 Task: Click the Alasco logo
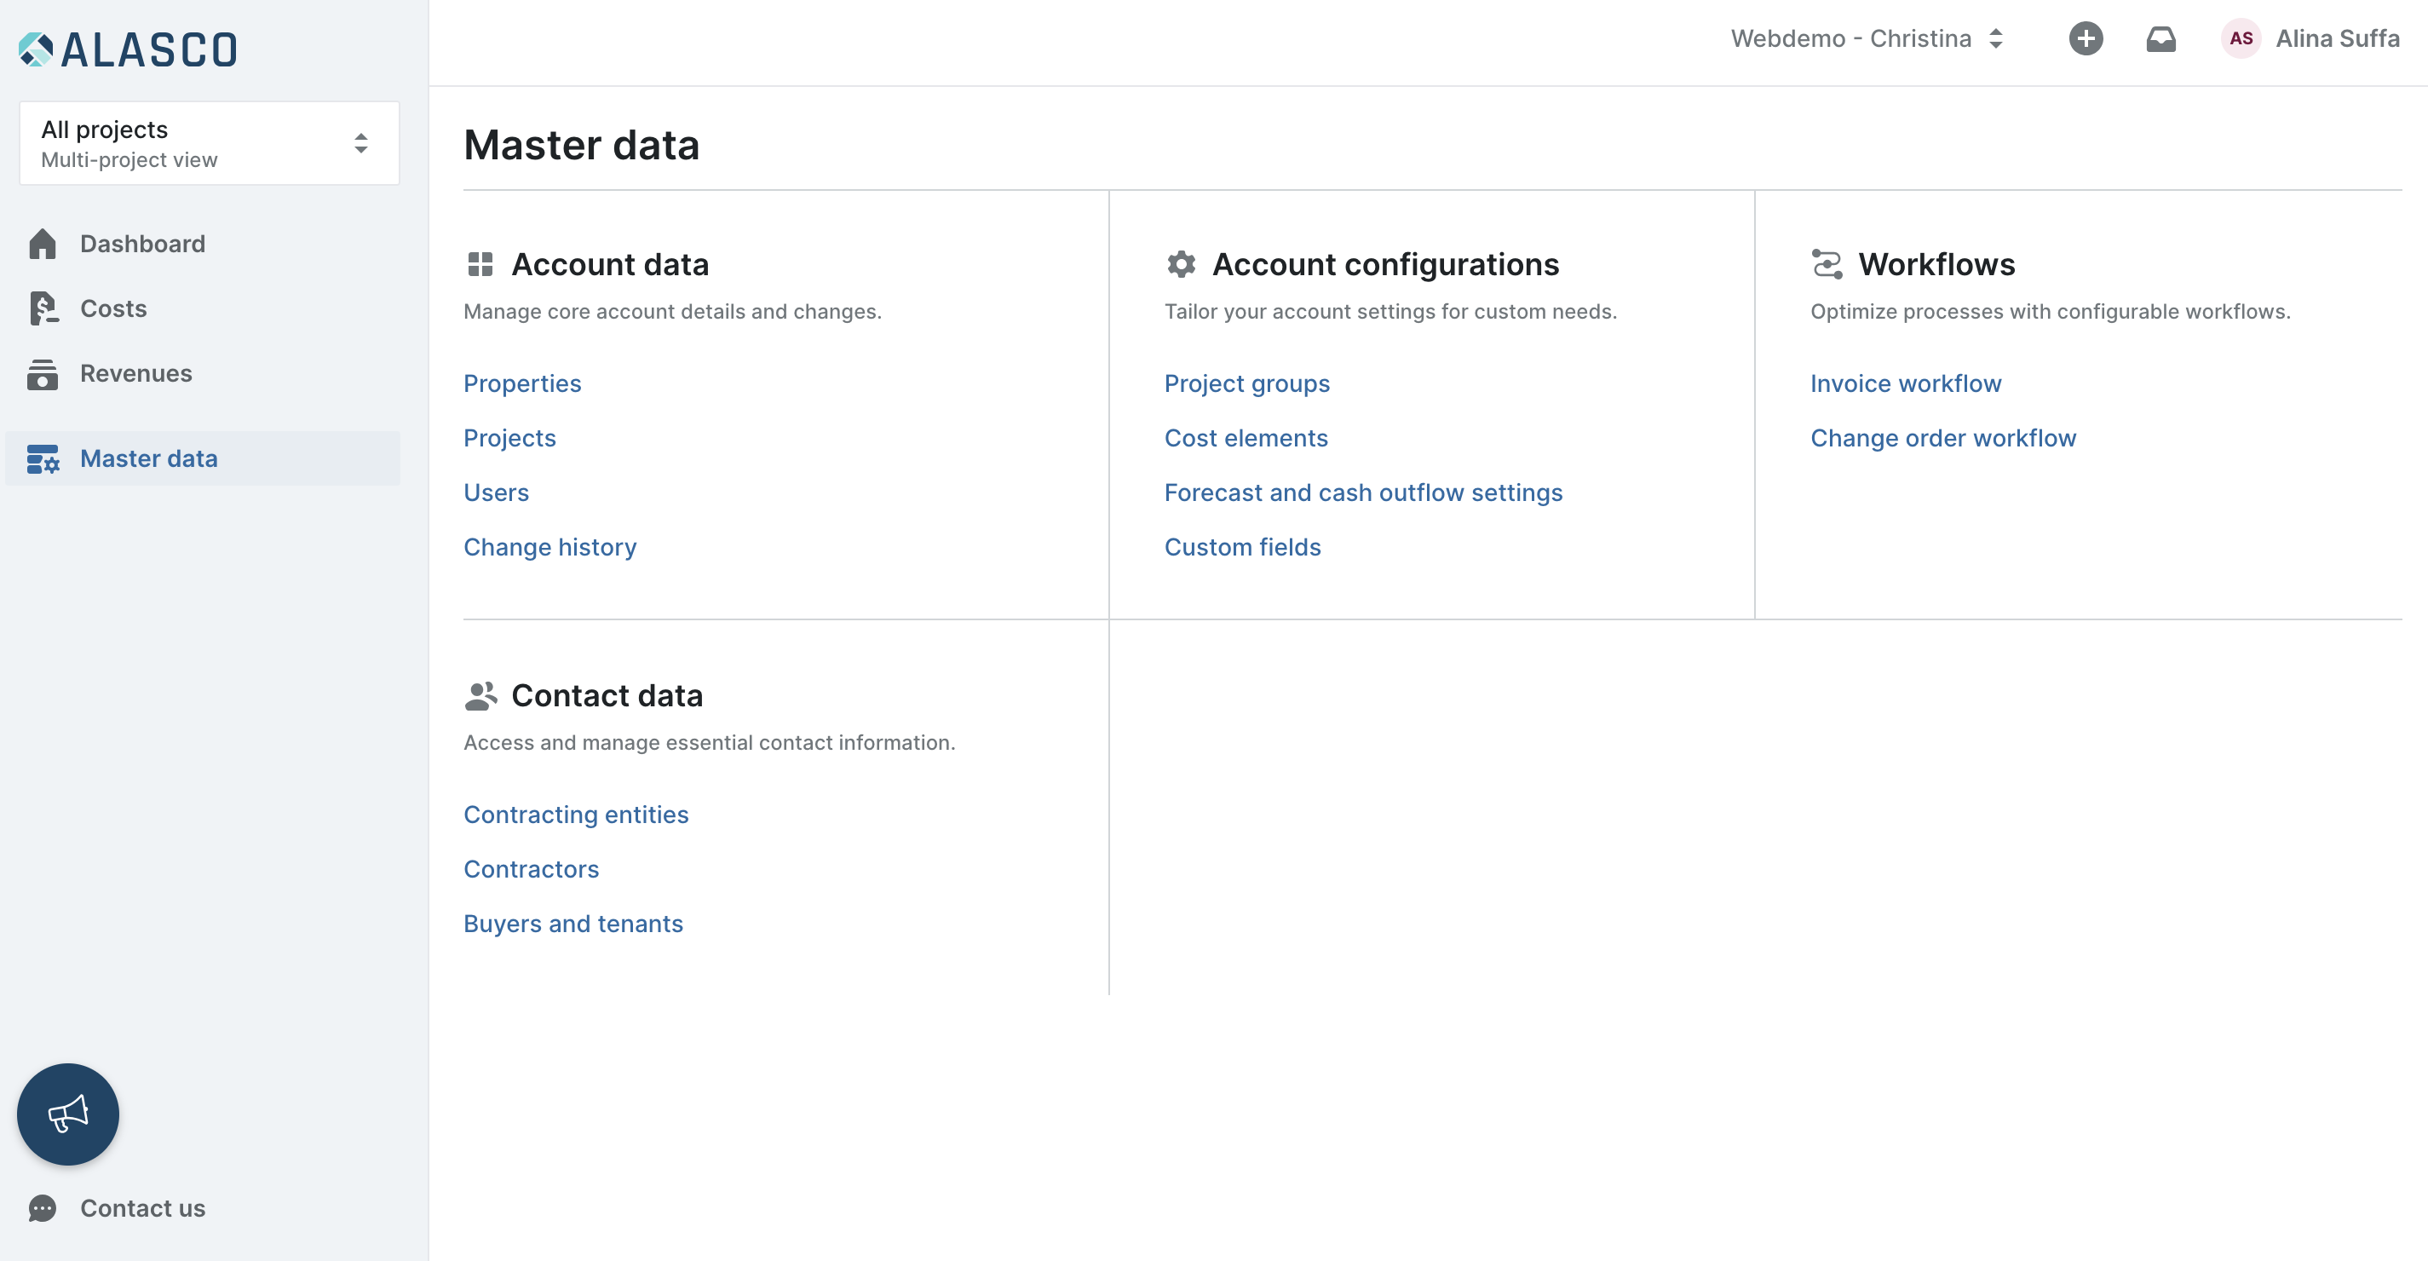pos(128,49)
